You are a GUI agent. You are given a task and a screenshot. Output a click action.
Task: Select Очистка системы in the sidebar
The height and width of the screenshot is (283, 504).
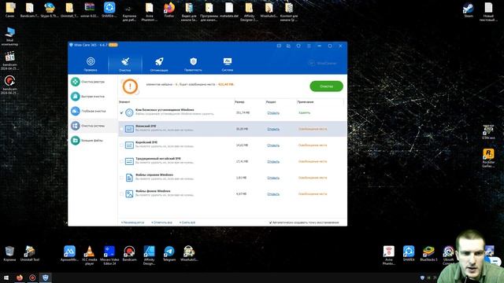93,126
